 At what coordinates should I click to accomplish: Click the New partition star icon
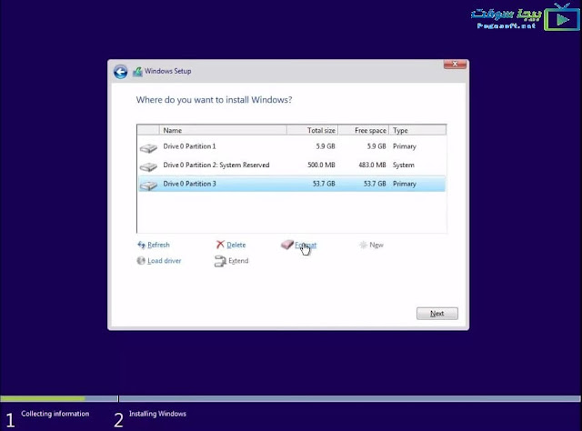coord(364,245)
